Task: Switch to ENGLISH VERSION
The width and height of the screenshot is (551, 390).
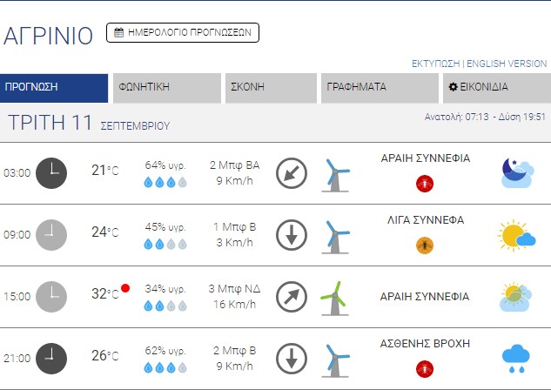Action: (507, 64)
